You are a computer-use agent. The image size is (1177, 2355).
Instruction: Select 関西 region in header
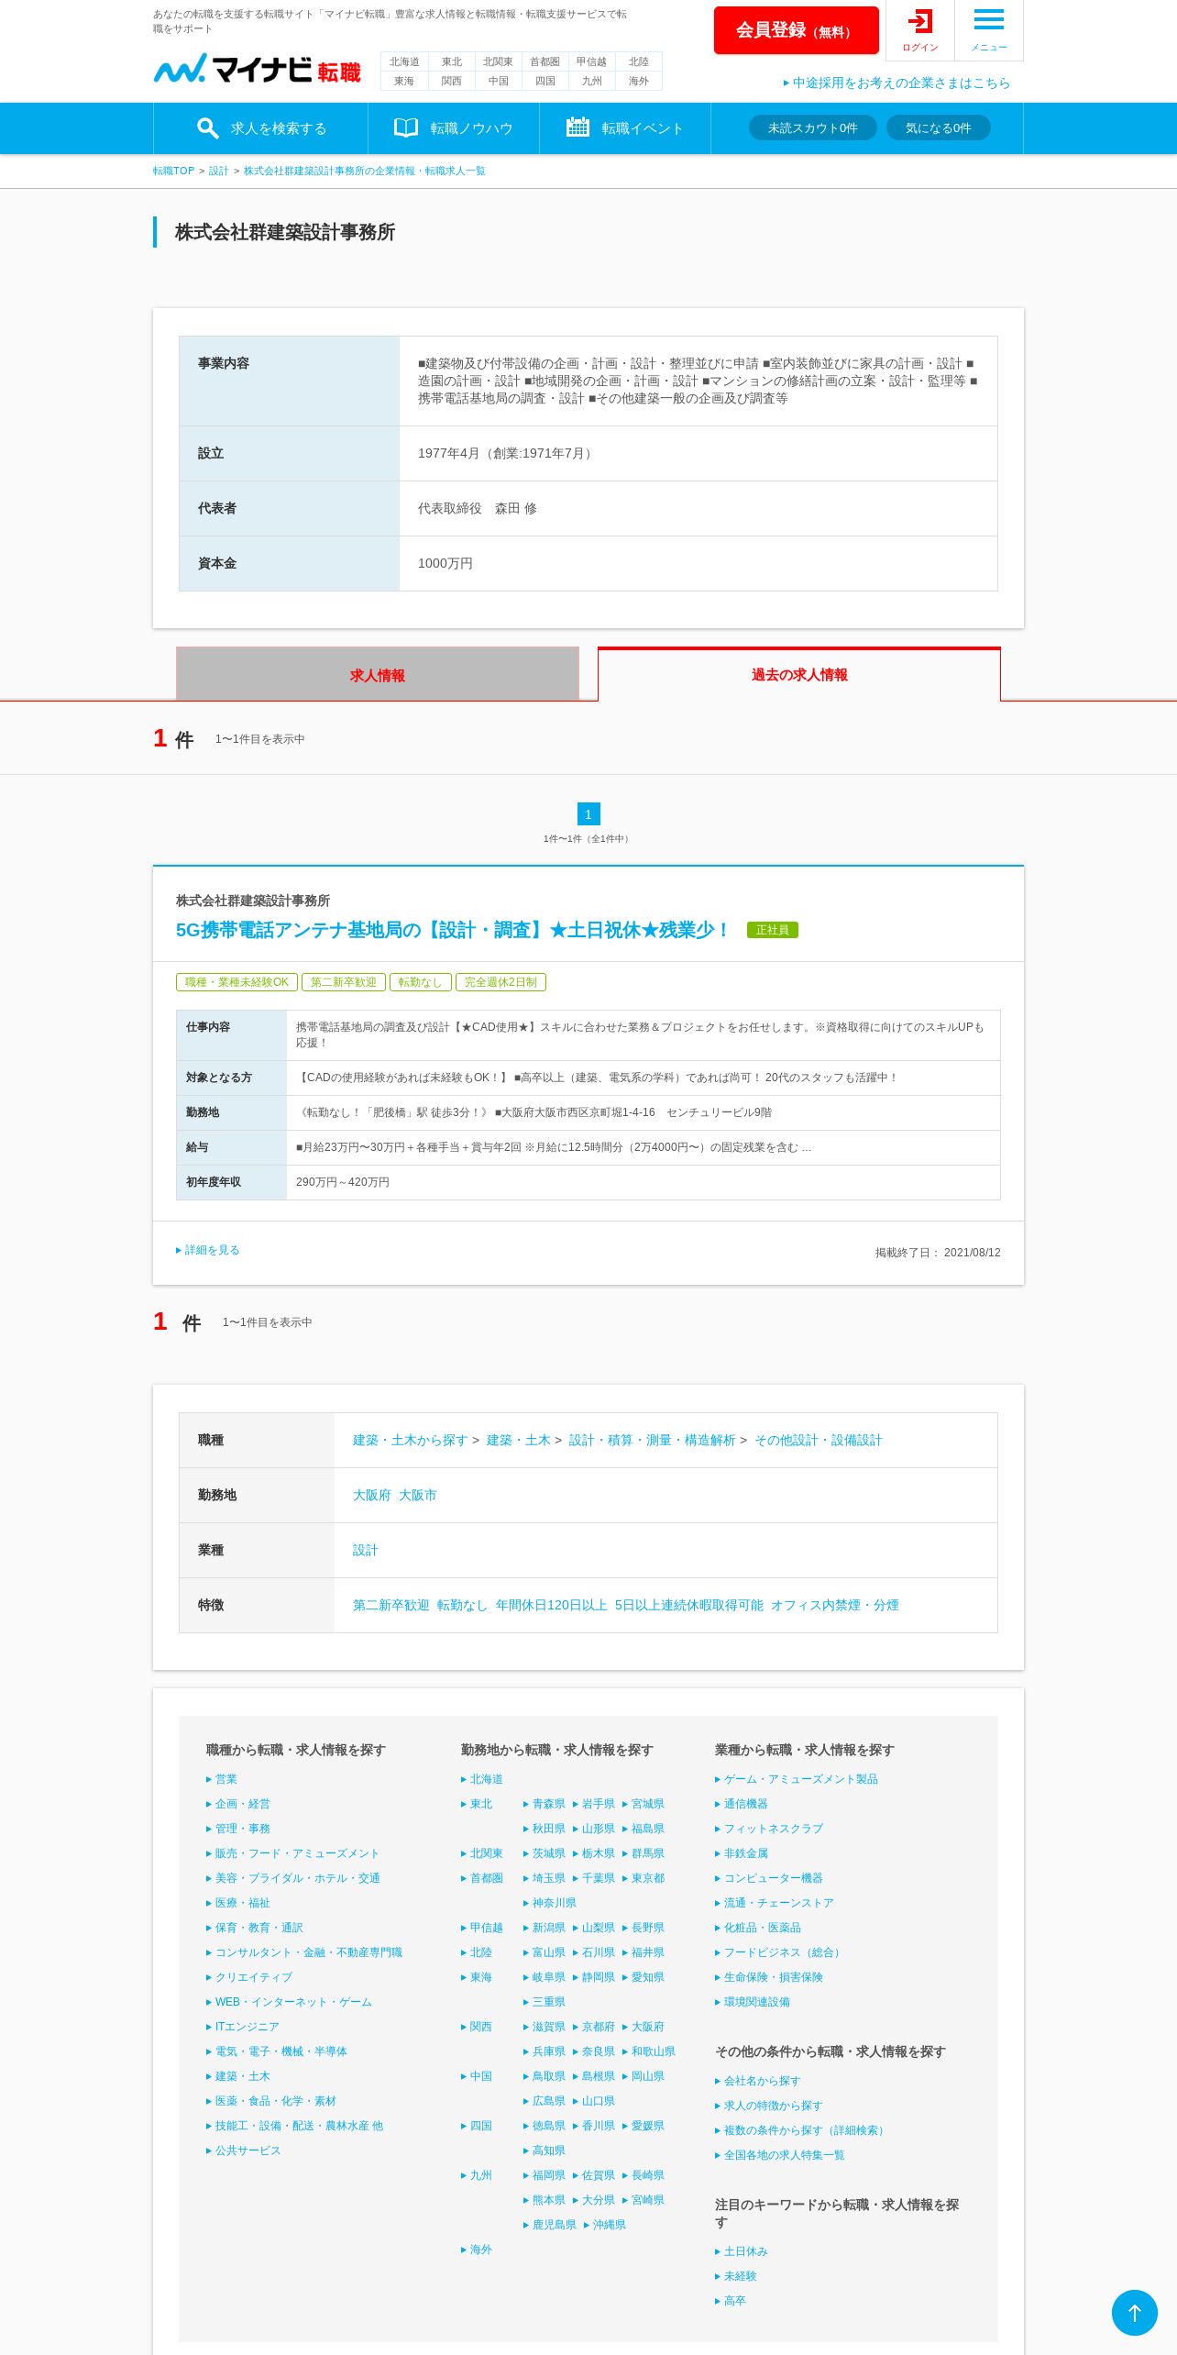click(x=451, y=81)
